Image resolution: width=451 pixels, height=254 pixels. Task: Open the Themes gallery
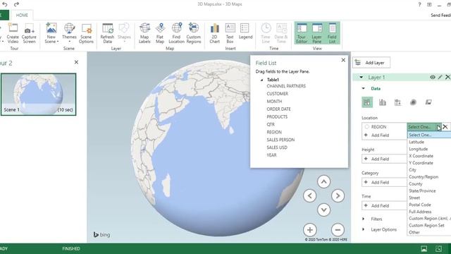69,33
